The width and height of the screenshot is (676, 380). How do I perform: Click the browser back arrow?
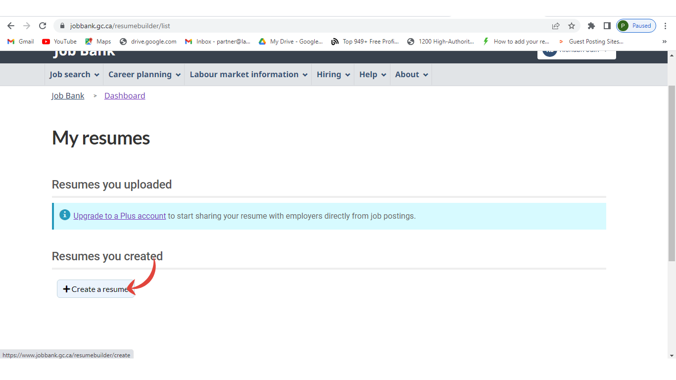point(11,26)
